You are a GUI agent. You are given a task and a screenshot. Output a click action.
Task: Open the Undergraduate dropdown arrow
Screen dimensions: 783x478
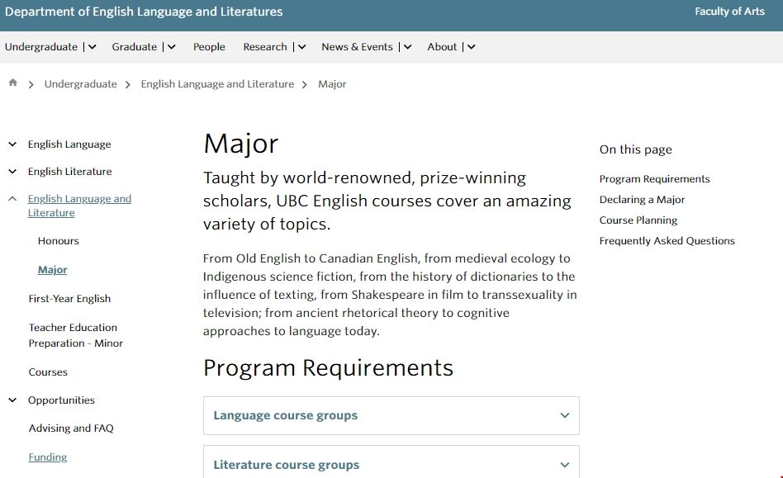(92, 47)
